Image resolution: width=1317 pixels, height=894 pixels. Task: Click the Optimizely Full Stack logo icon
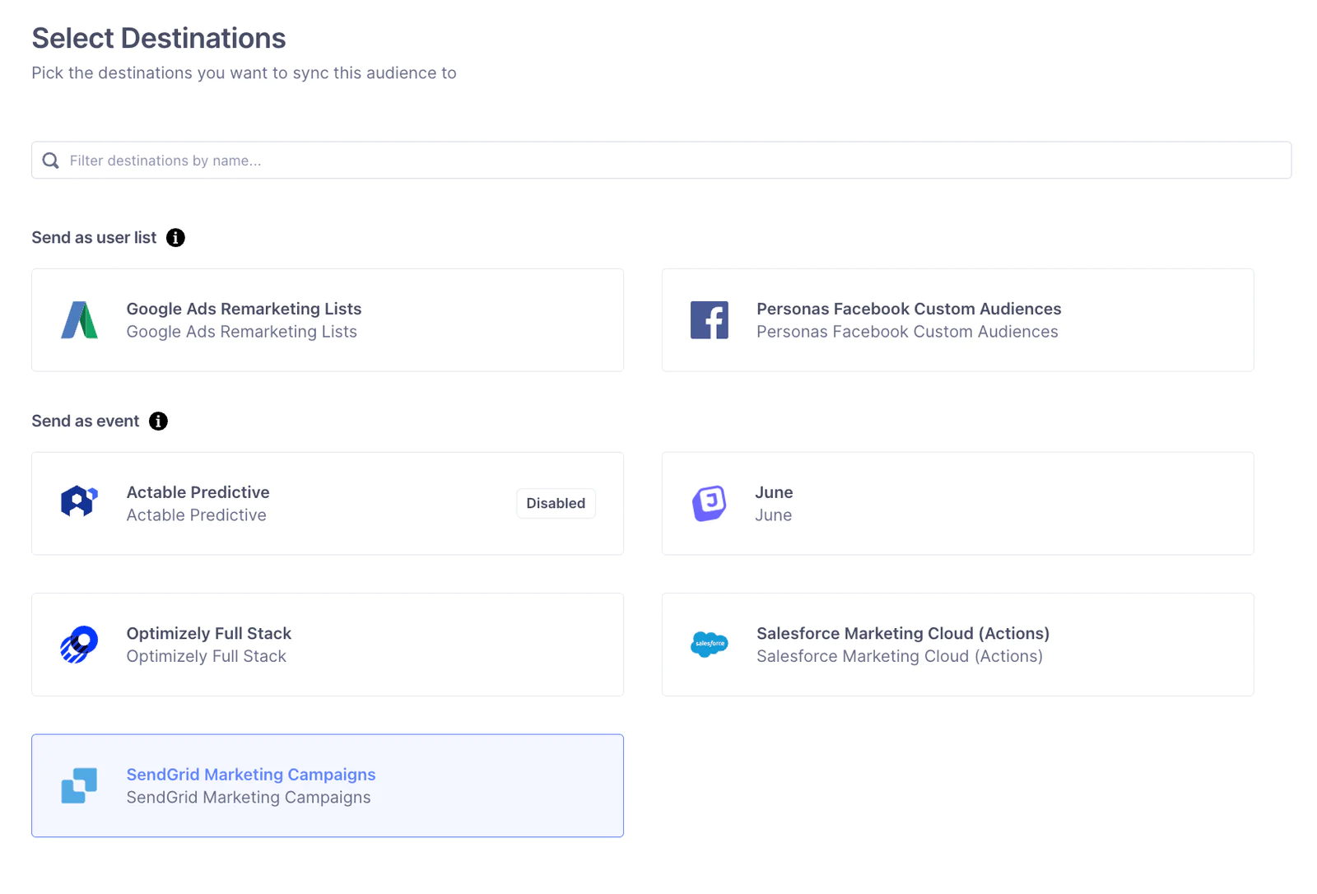[80, 645]
